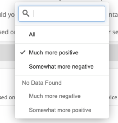118x123 pixels.
Task: Uncheck the checkmark beside Much more positive
Action: 23,52
